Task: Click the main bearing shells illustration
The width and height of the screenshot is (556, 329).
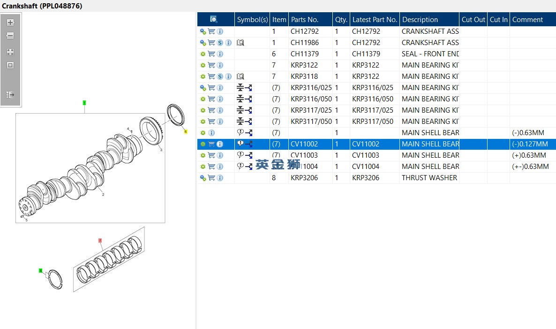Action: pos(109,259)
